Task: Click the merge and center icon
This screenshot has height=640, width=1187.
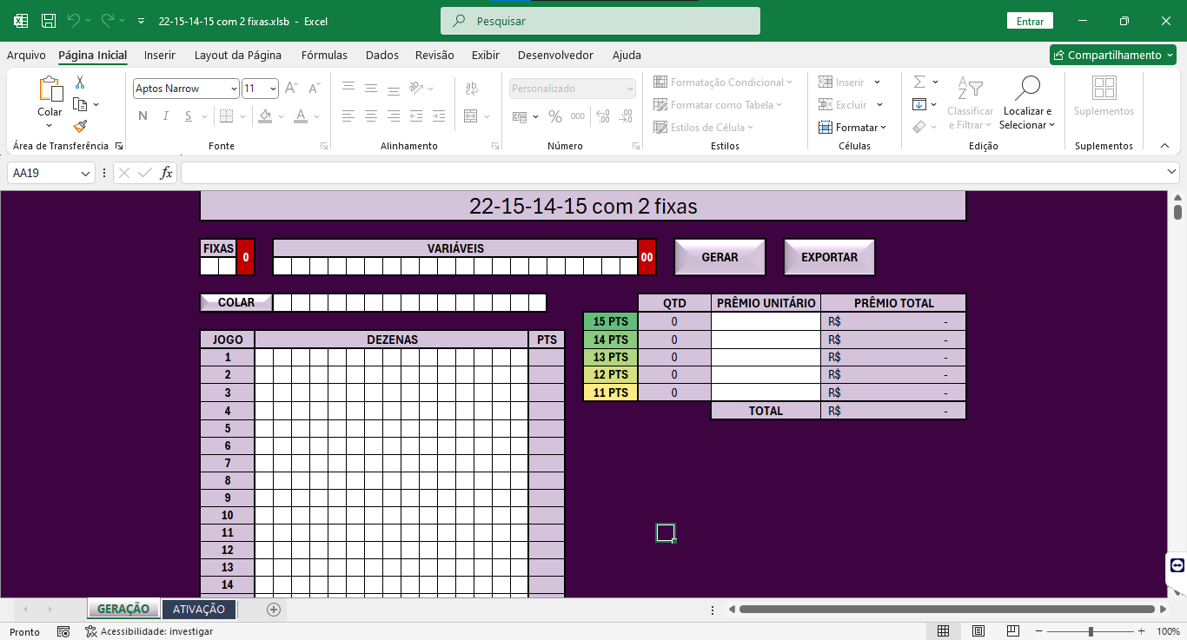Action: pyautogui.click(x=471, y=116)
